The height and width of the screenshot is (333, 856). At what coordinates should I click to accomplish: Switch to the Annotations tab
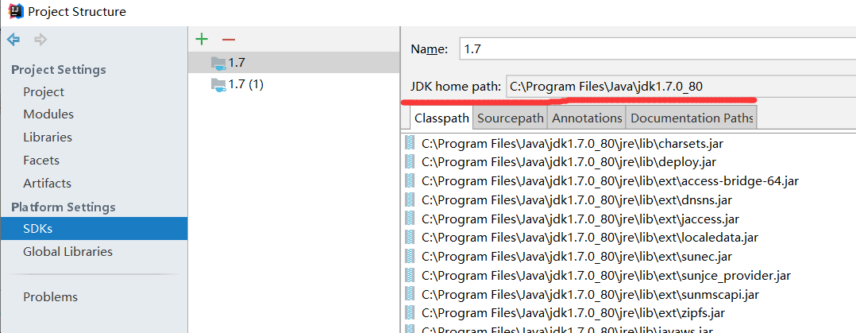tap(587, 118)
